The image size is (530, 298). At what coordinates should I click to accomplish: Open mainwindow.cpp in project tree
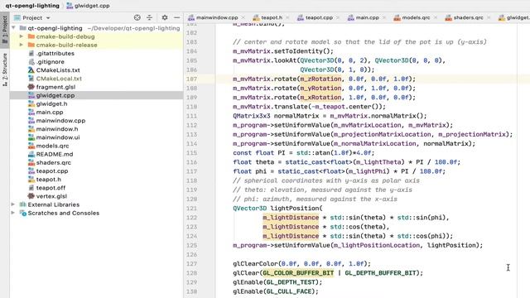[x=60, y=121]
